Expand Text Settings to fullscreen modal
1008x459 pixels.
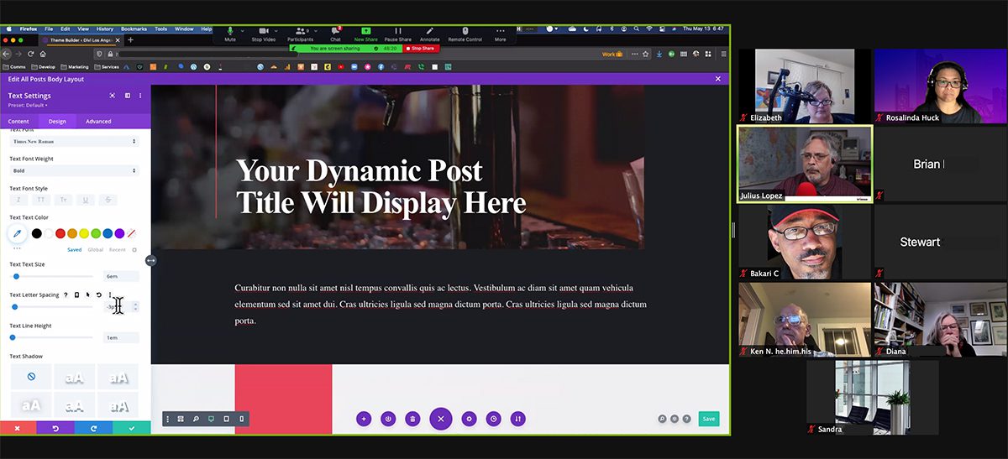[x=113, y=96]
